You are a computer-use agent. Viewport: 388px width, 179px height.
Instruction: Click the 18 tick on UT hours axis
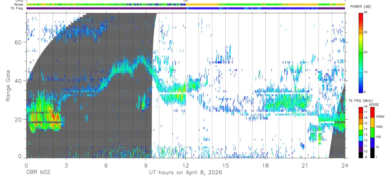pos(265,165)
